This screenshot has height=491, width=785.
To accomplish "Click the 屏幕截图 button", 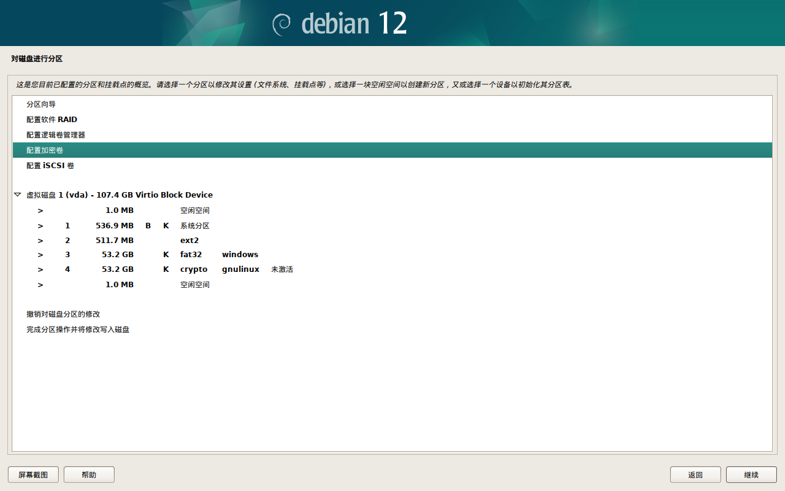I will 33,474.
